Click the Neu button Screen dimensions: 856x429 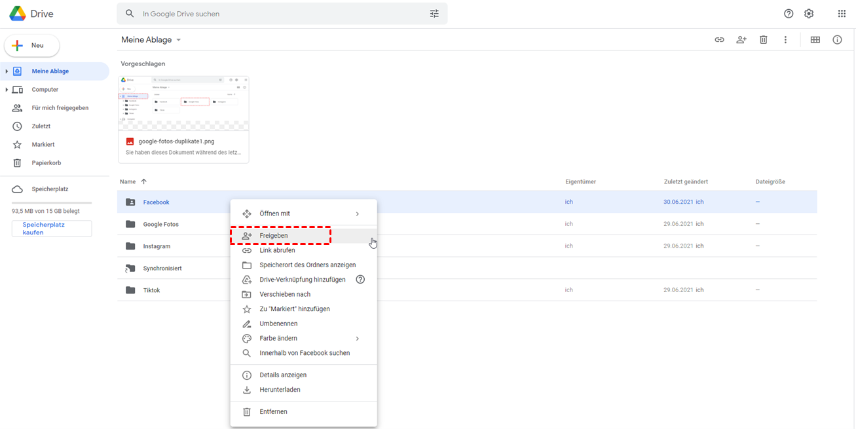(32, 46)
